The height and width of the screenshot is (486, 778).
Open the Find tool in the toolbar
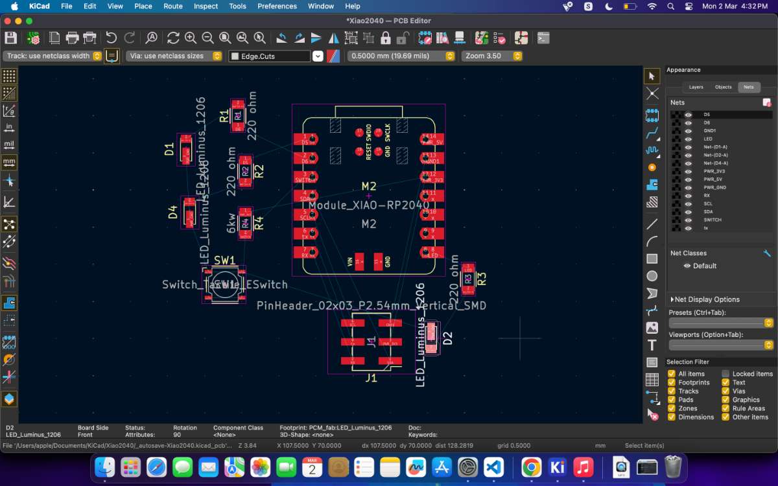tap(151, 38)
